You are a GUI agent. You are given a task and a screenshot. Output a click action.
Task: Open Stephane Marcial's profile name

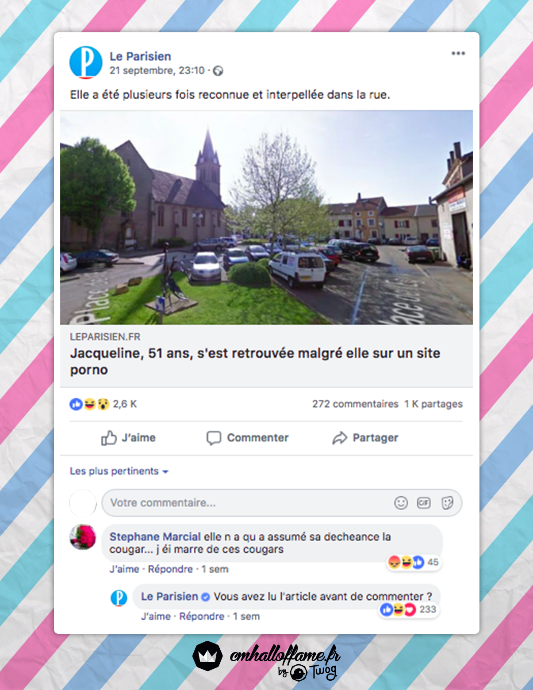coord(155,537)
